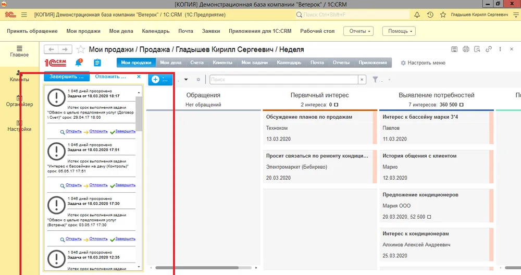Open card Обсуждение планов по продажам
The height and width of the screenshot is (275, 521).
pos(320,128)
